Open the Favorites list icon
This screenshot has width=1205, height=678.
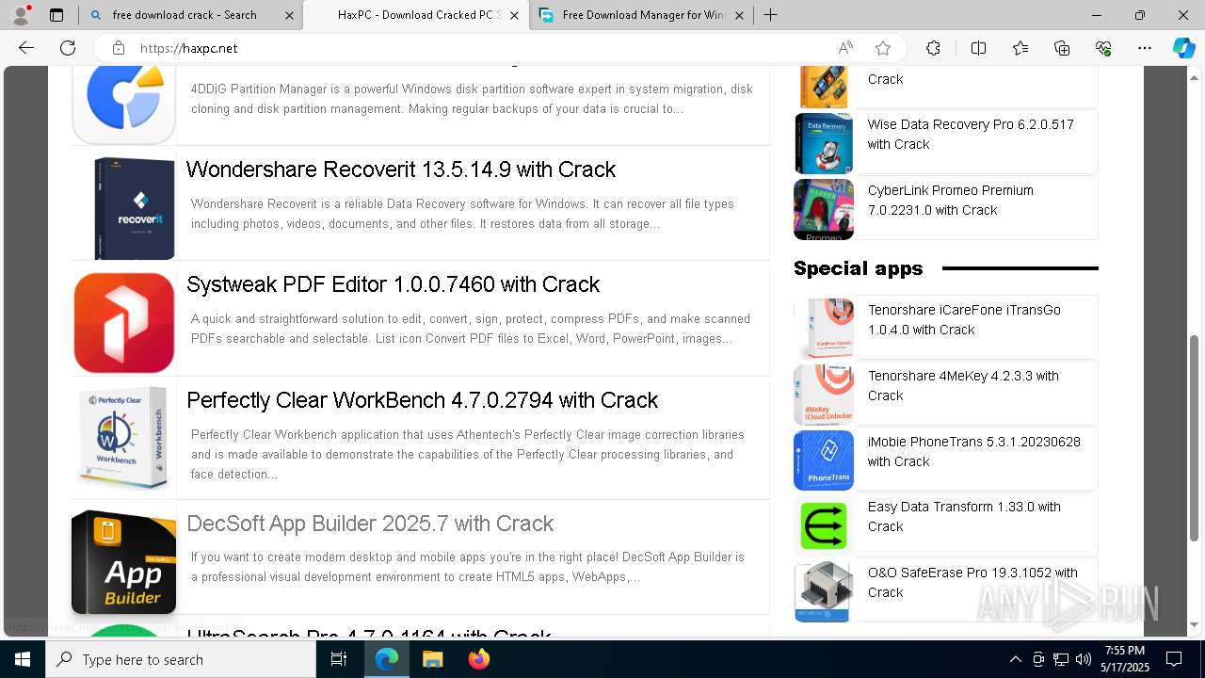point(1020,48)
